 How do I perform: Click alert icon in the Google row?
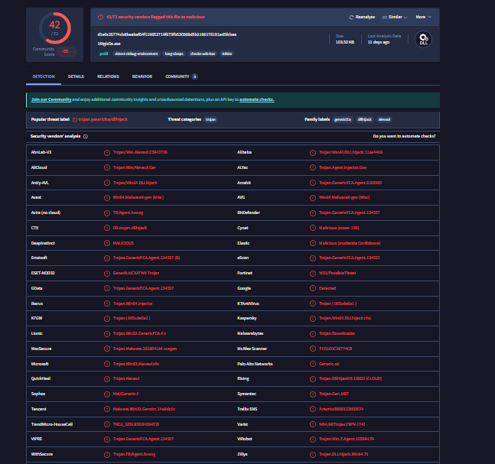tap(313, 287)
